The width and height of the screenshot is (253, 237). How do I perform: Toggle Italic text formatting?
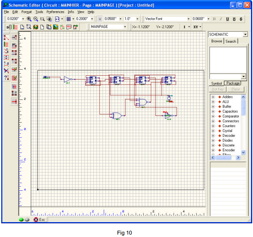point(221,19)
